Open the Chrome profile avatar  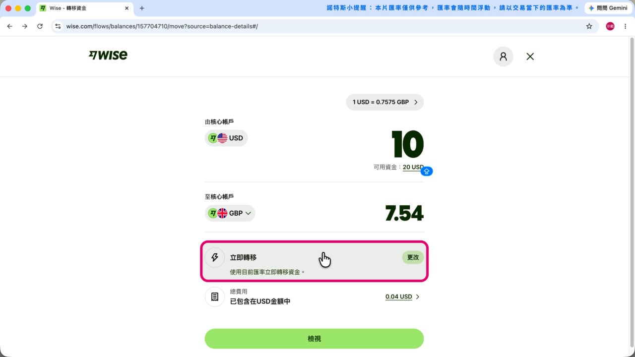610,26
